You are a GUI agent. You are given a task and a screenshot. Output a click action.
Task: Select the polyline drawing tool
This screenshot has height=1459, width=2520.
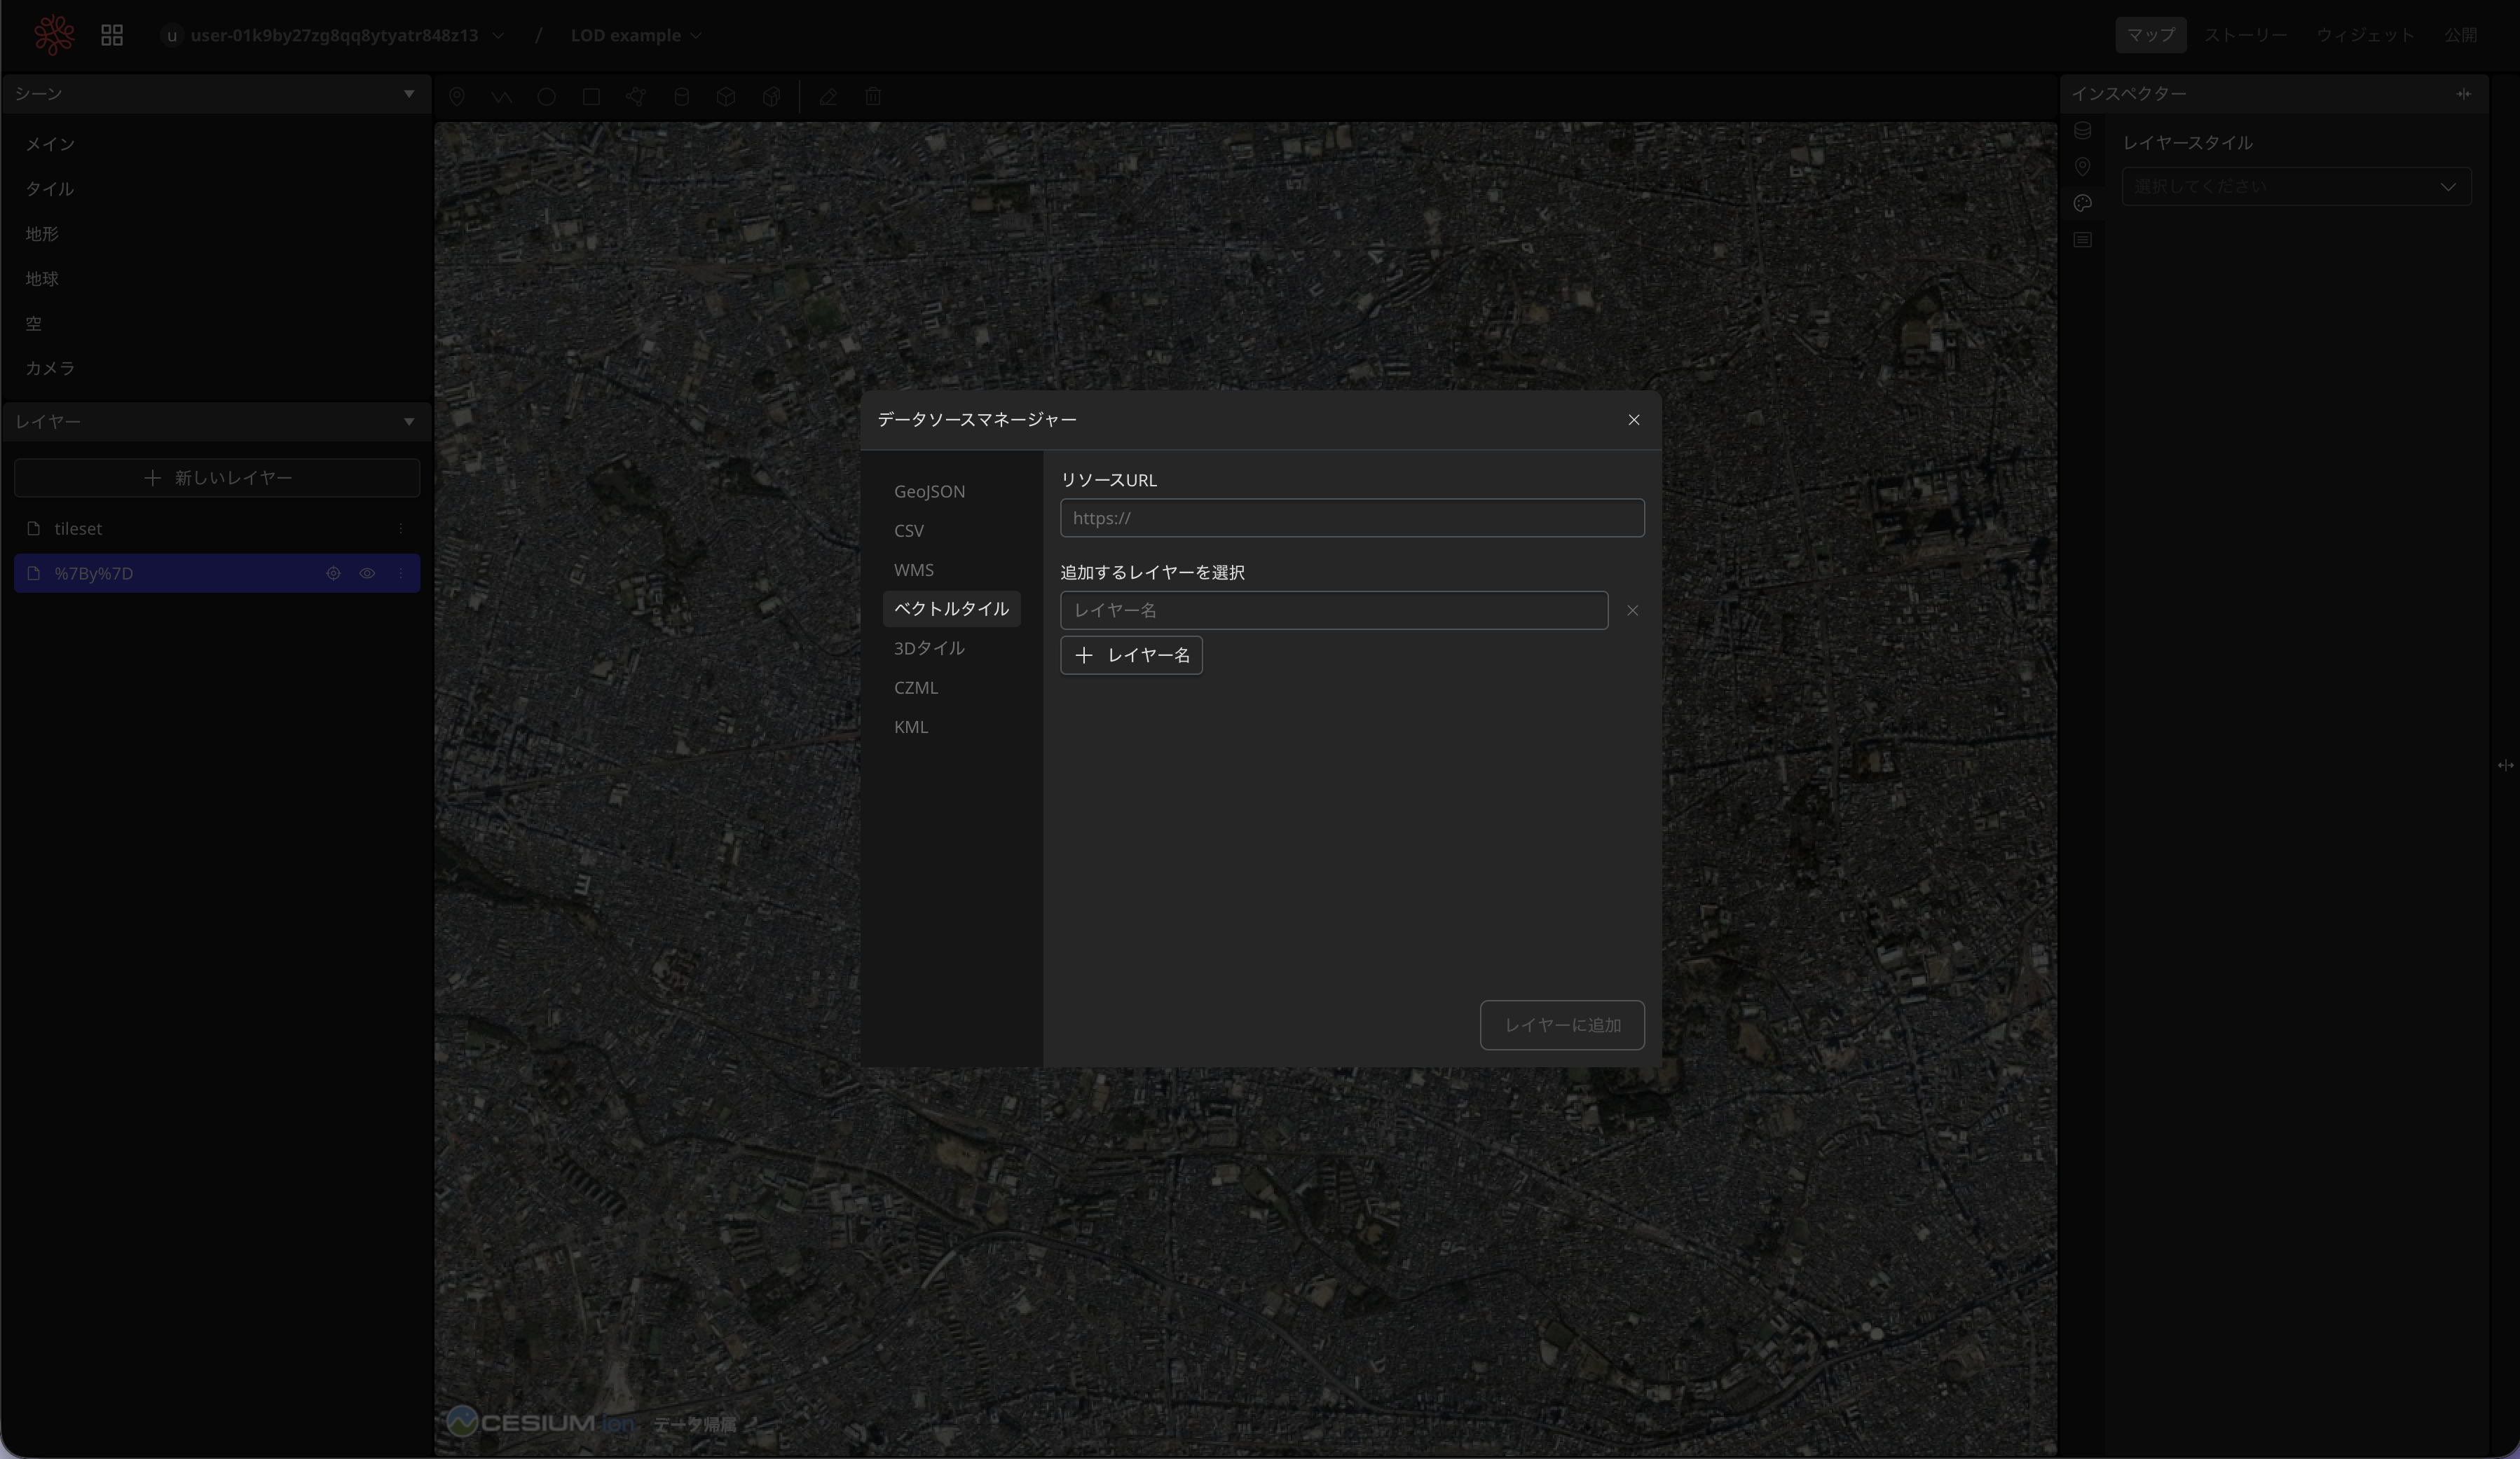[501, 97]
